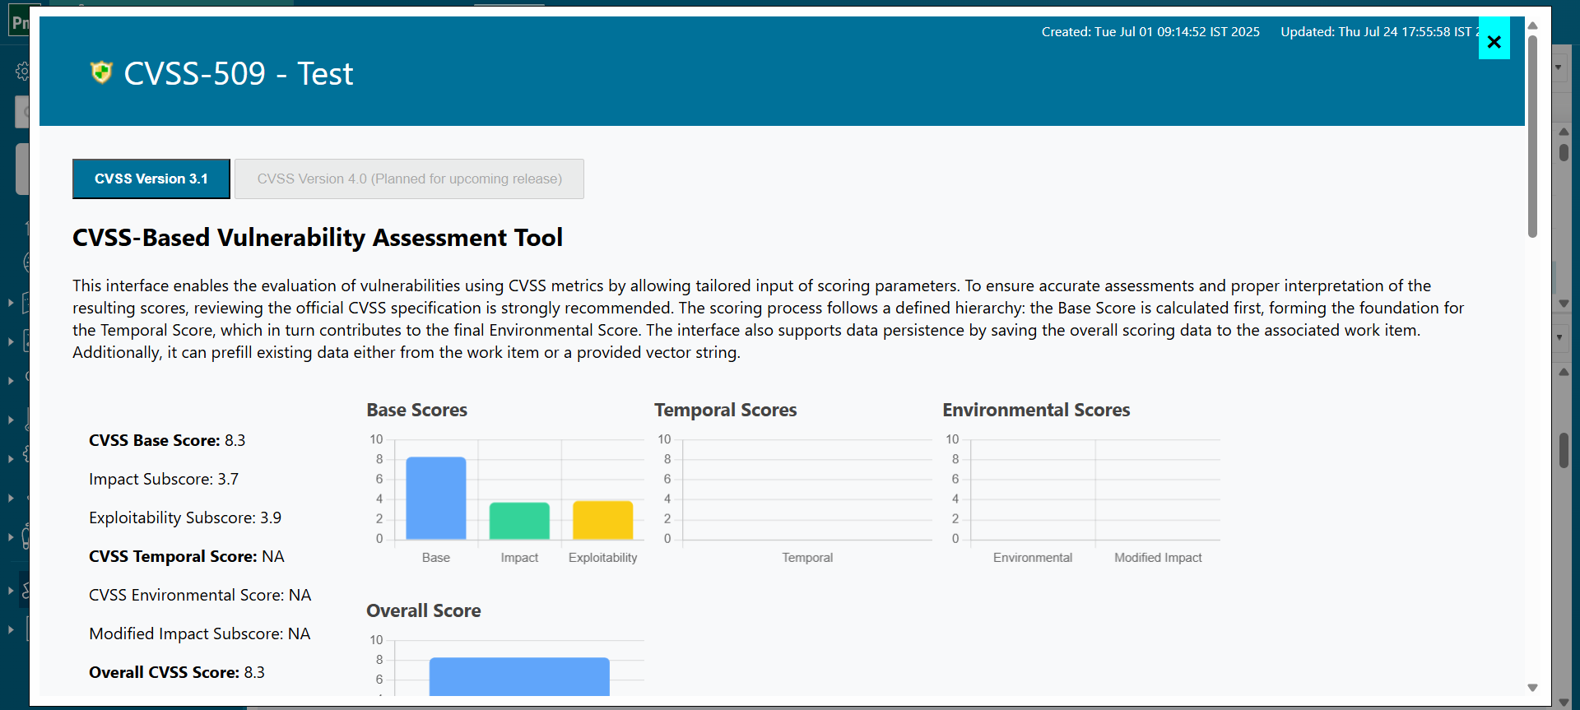Click 'Overall CVSS Score: 8.3' text
The image size is (1580, 710).
(x=177, y=672)
